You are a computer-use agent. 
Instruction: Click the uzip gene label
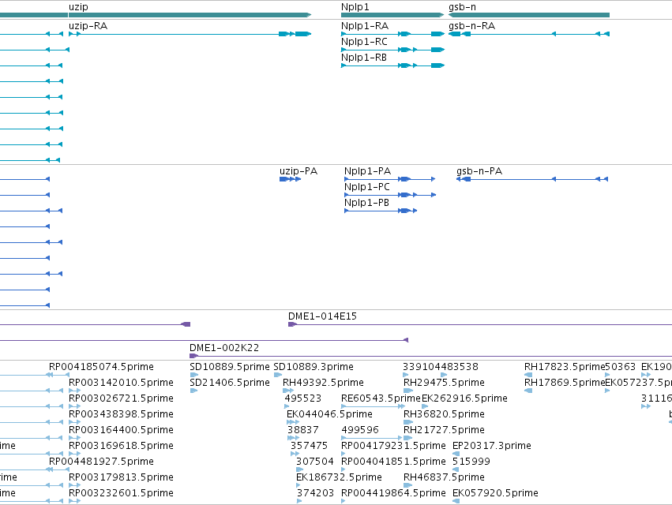pyautogui.click(x=78, y=7)
